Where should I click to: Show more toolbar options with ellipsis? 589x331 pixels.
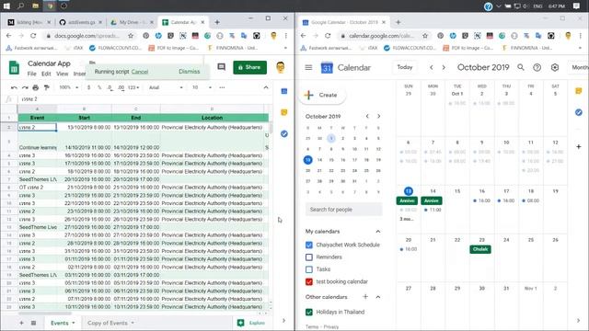click(x=222, y=87)
